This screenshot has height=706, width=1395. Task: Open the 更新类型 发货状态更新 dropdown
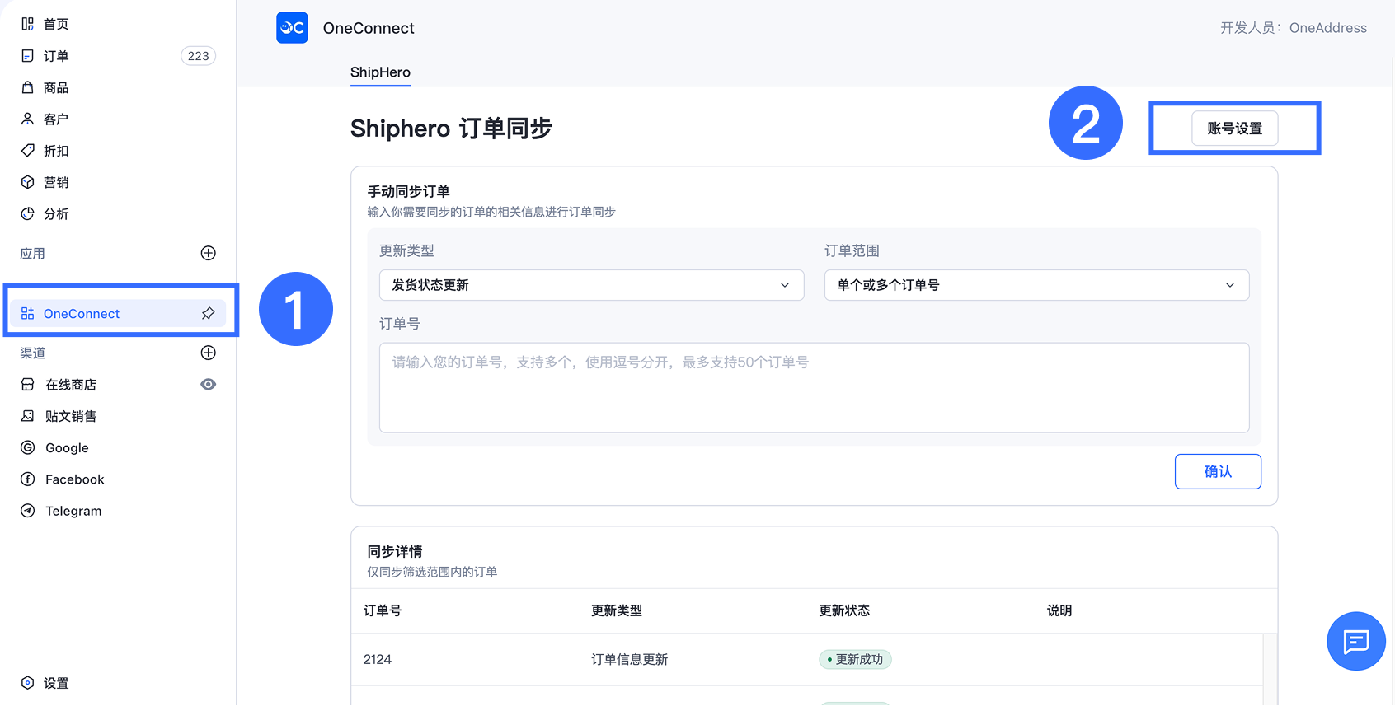pos(591,285)
